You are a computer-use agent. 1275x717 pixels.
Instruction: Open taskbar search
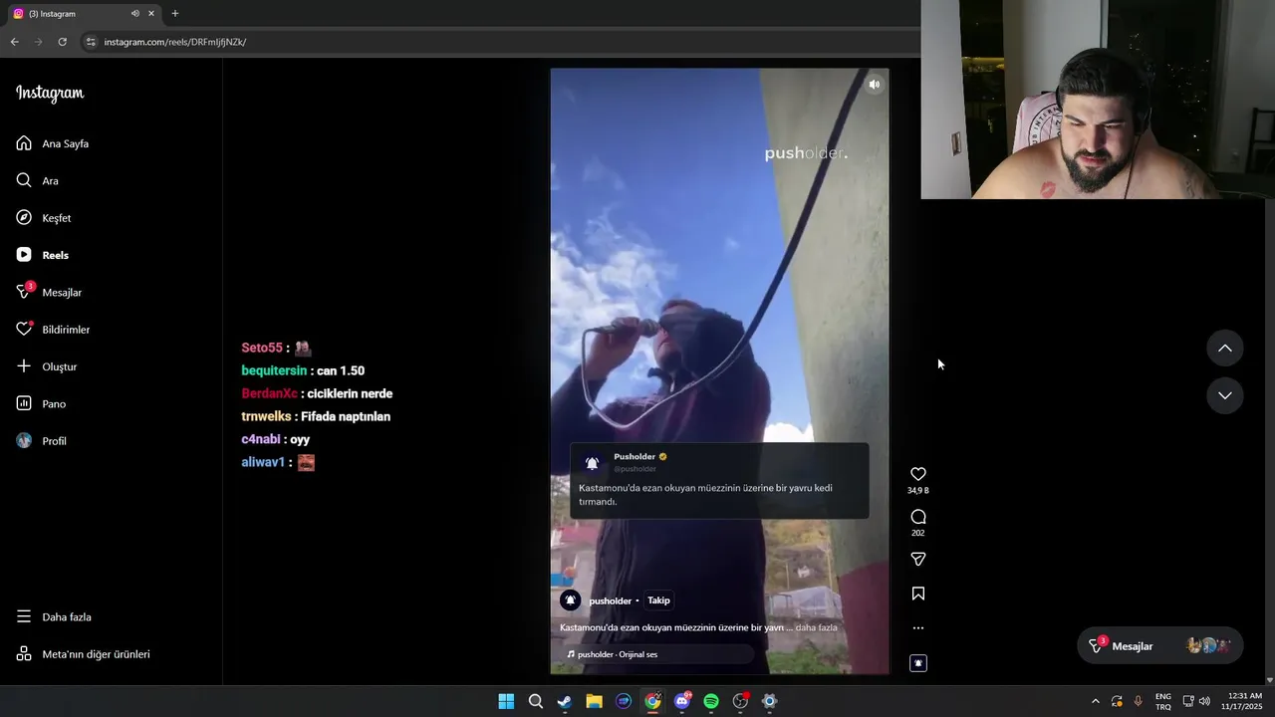coord(535,701)
